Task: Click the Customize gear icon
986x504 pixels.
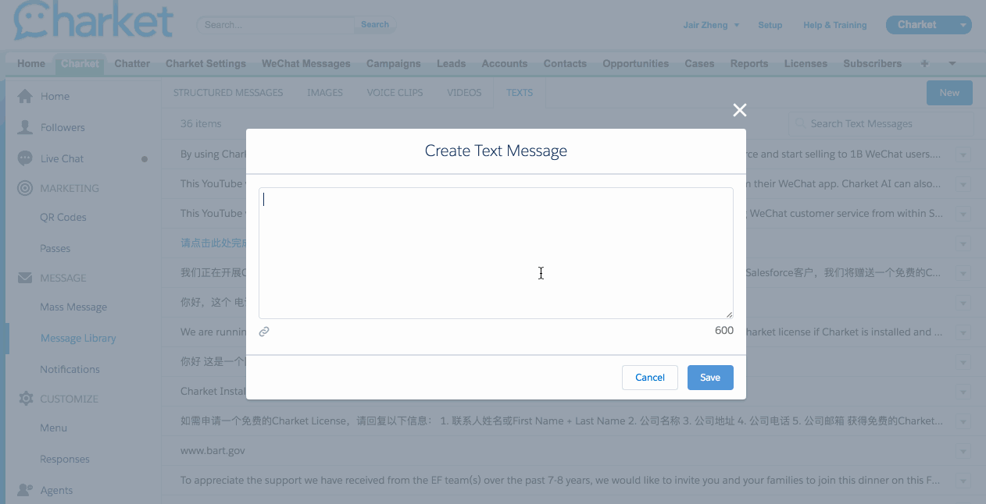Action: tap(25, 399)
